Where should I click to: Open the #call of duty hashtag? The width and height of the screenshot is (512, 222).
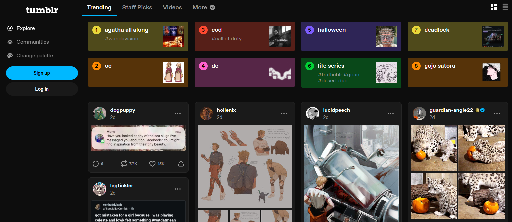click(x=227, y=39)
